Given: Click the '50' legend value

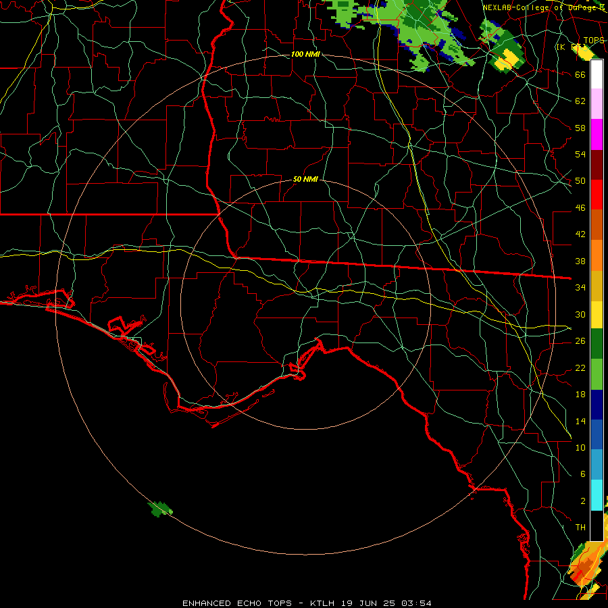Looking at the screenshot, I should [x=580, y=180].
